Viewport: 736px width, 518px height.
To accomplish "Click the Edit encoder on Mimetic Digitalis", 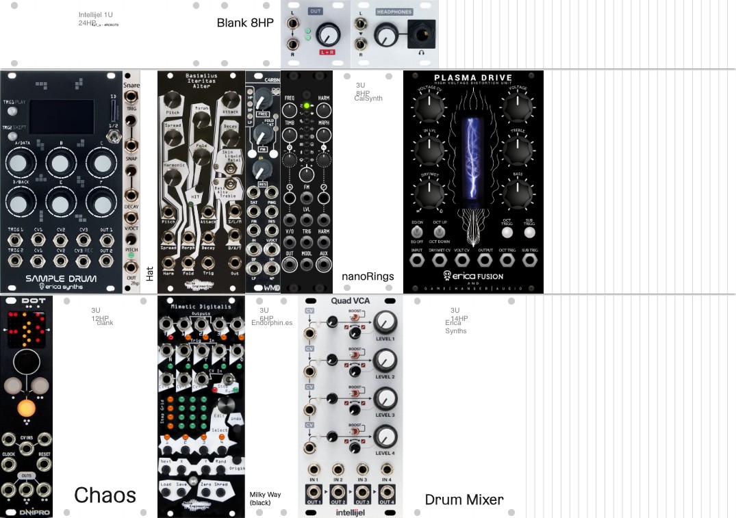I will pyautogui.click(x=225, y=405).
